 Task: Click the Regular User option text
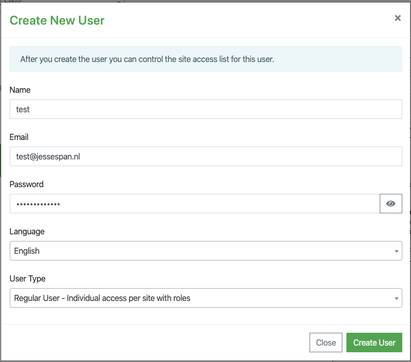102,298
